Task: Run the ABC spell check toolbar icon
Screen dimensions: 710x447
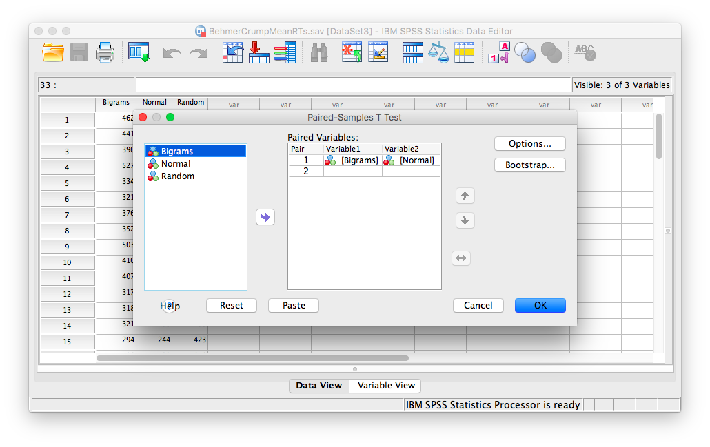Action: click(x=585, y=52)
